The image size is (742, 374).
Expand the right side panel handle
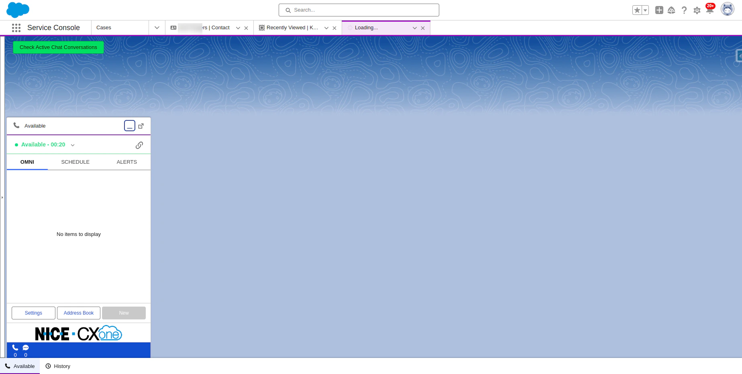pos(739,56)
